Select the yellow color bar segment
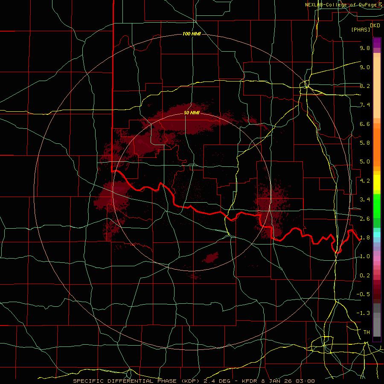The image size is (384, 384). (377, 183)
